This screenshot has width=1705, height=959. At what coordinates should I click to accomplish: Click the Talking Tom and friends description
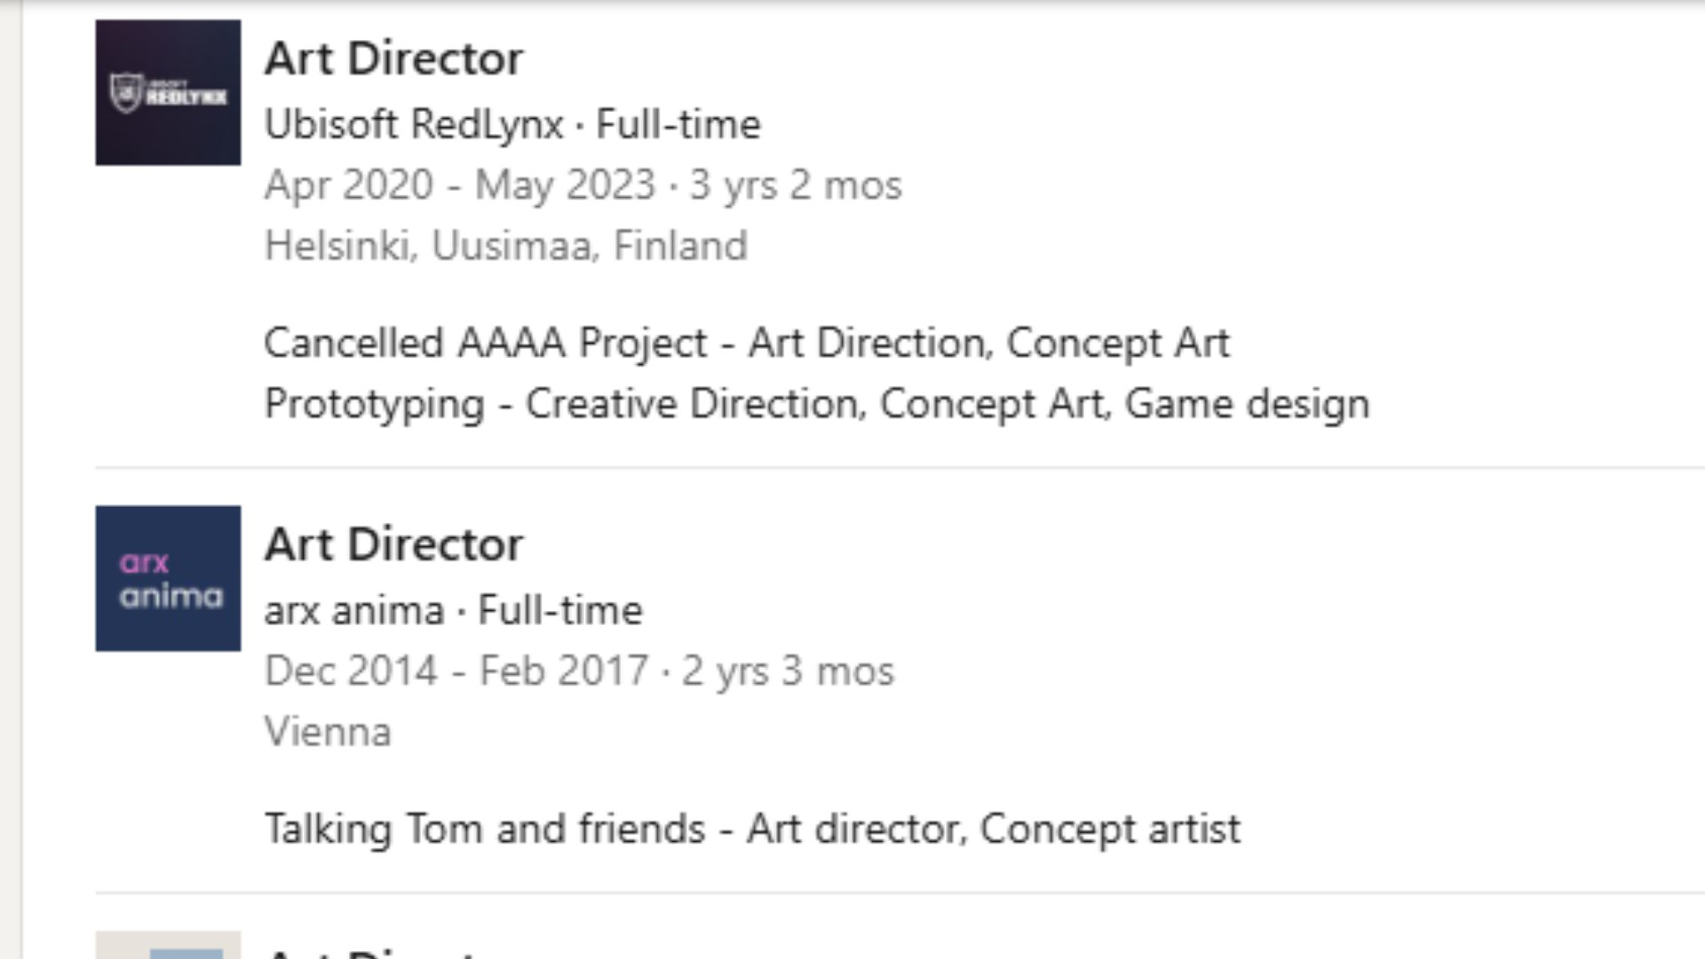[751, 829]
